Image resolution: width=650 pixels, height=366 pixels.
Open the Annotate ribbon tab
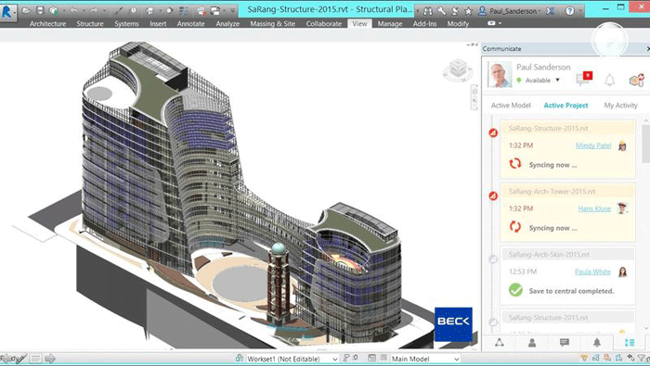click(190, 23)
